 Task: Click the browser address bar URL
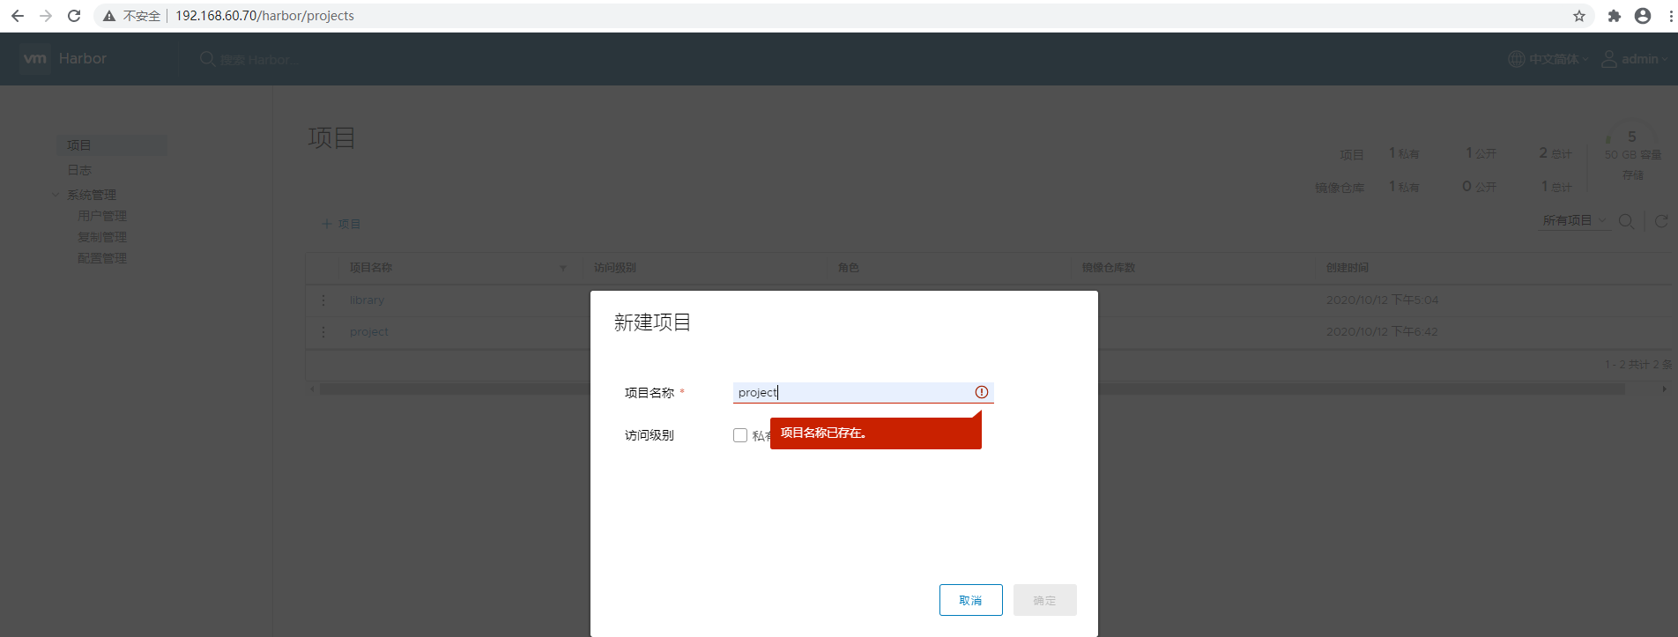(264, 16)
